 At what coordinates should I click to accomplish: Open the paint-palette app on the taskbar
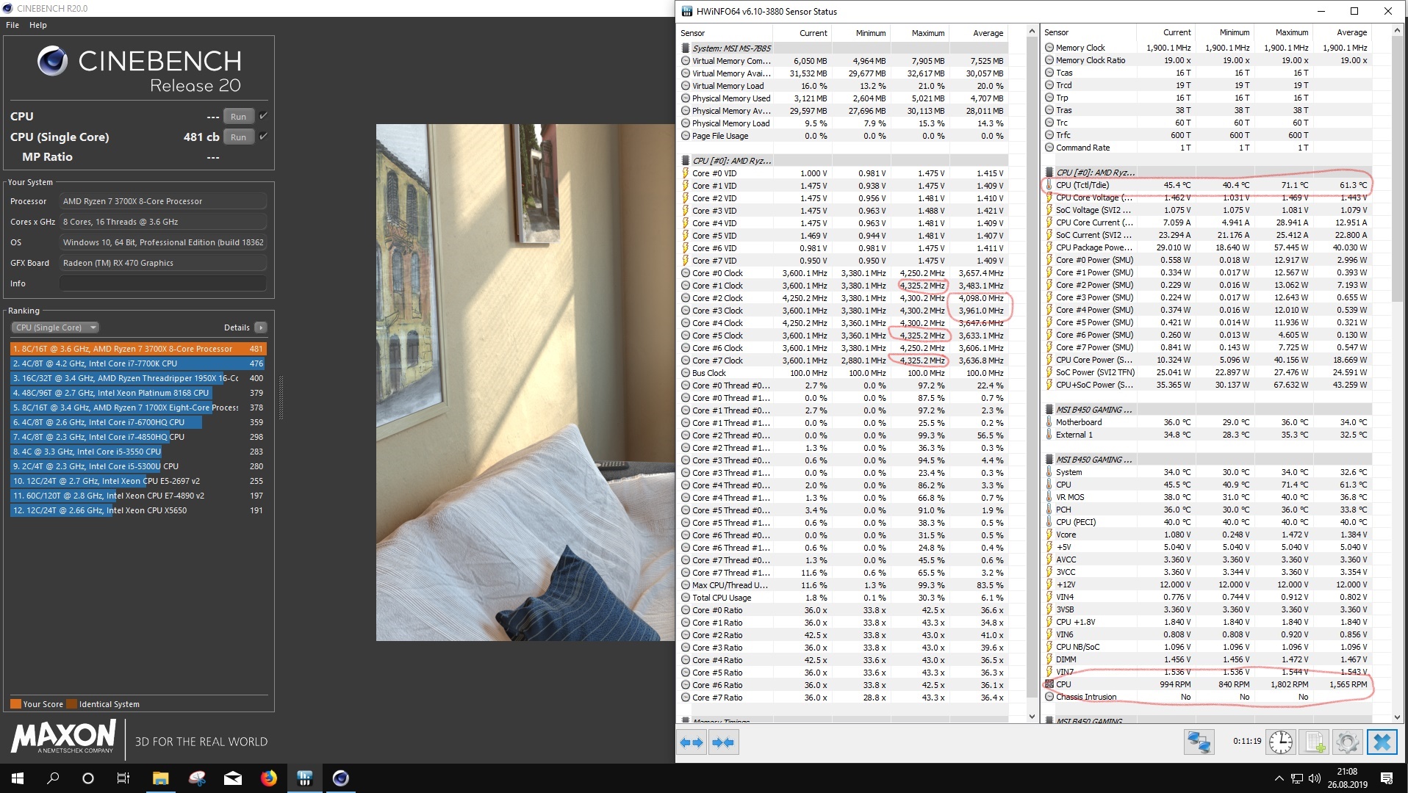click(197, 778)
